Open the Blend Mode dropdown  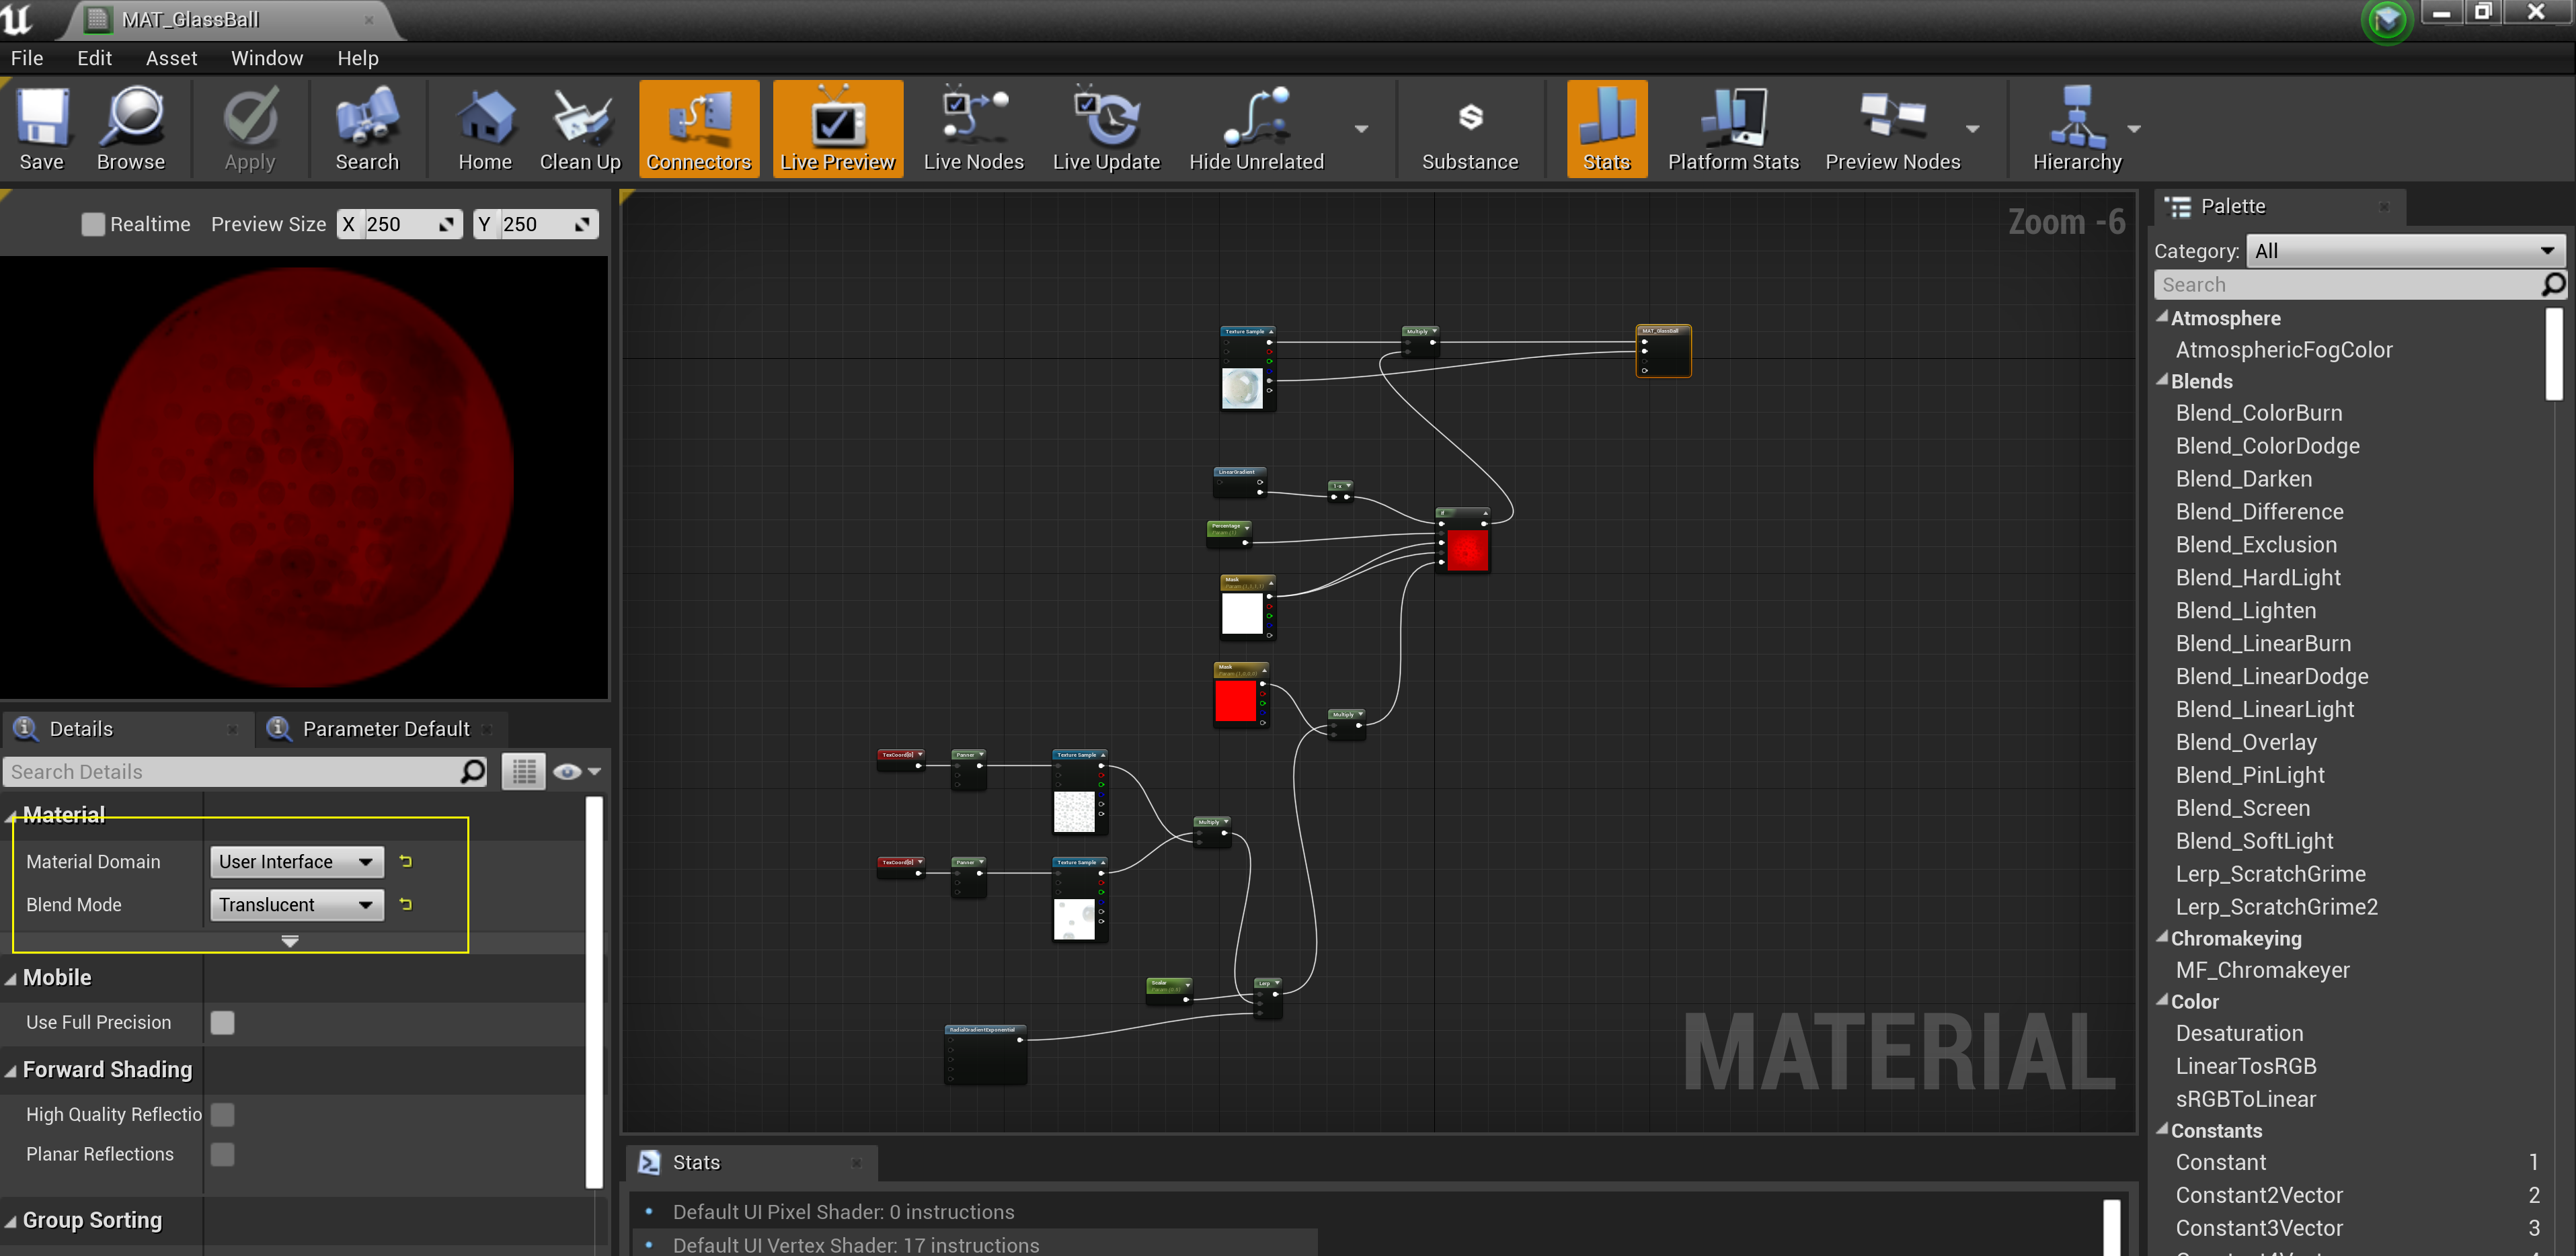click(x=295, y=905)
